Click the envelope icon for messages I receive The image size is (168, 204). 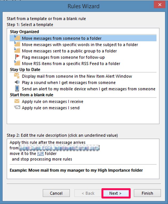(17, 101)
